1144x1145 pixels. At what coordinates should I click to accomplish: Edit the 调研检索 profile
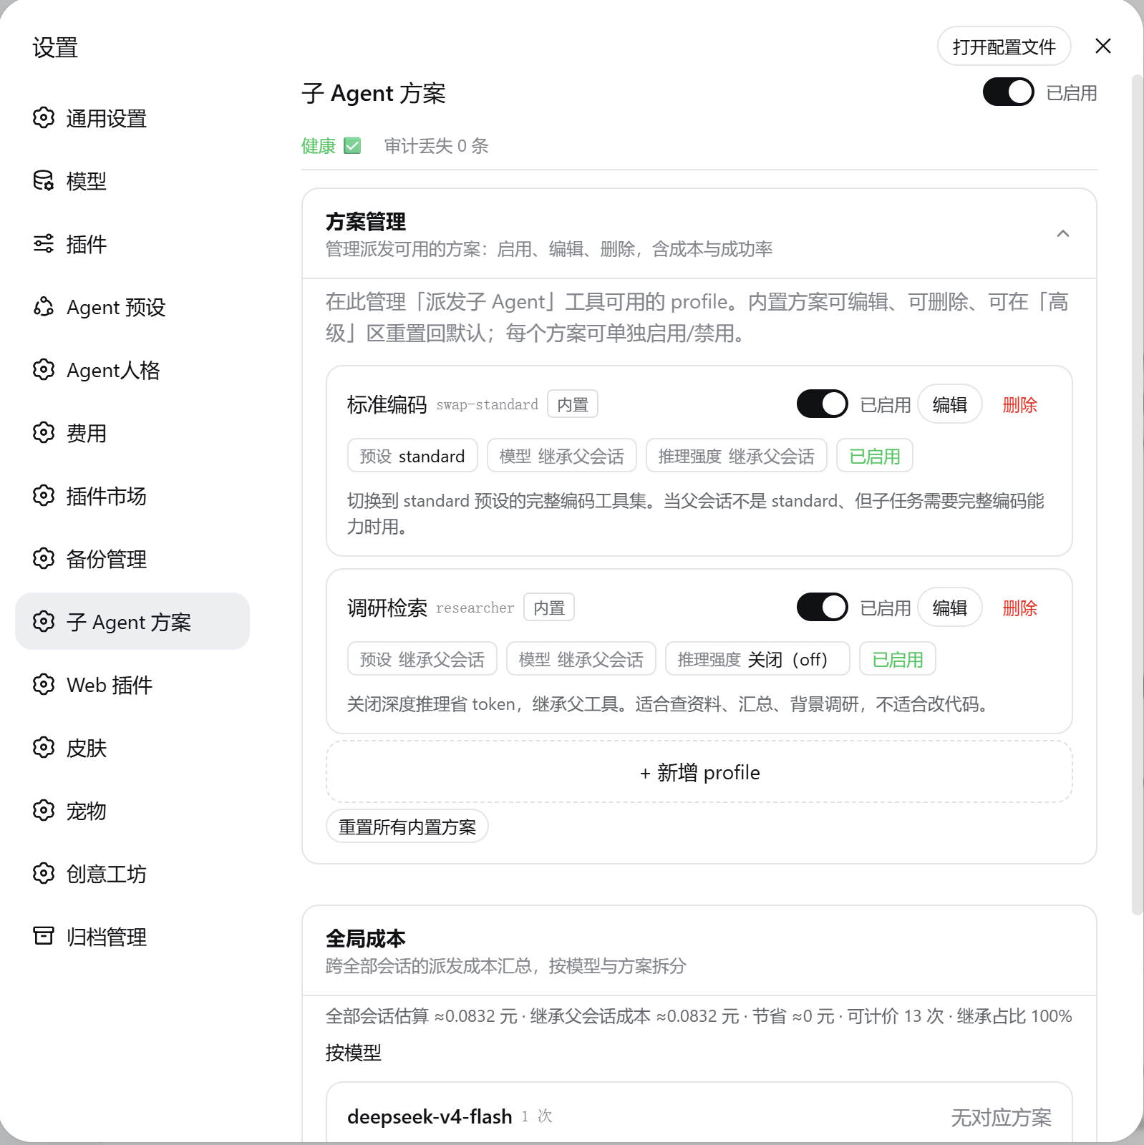(x=950, y=608)
